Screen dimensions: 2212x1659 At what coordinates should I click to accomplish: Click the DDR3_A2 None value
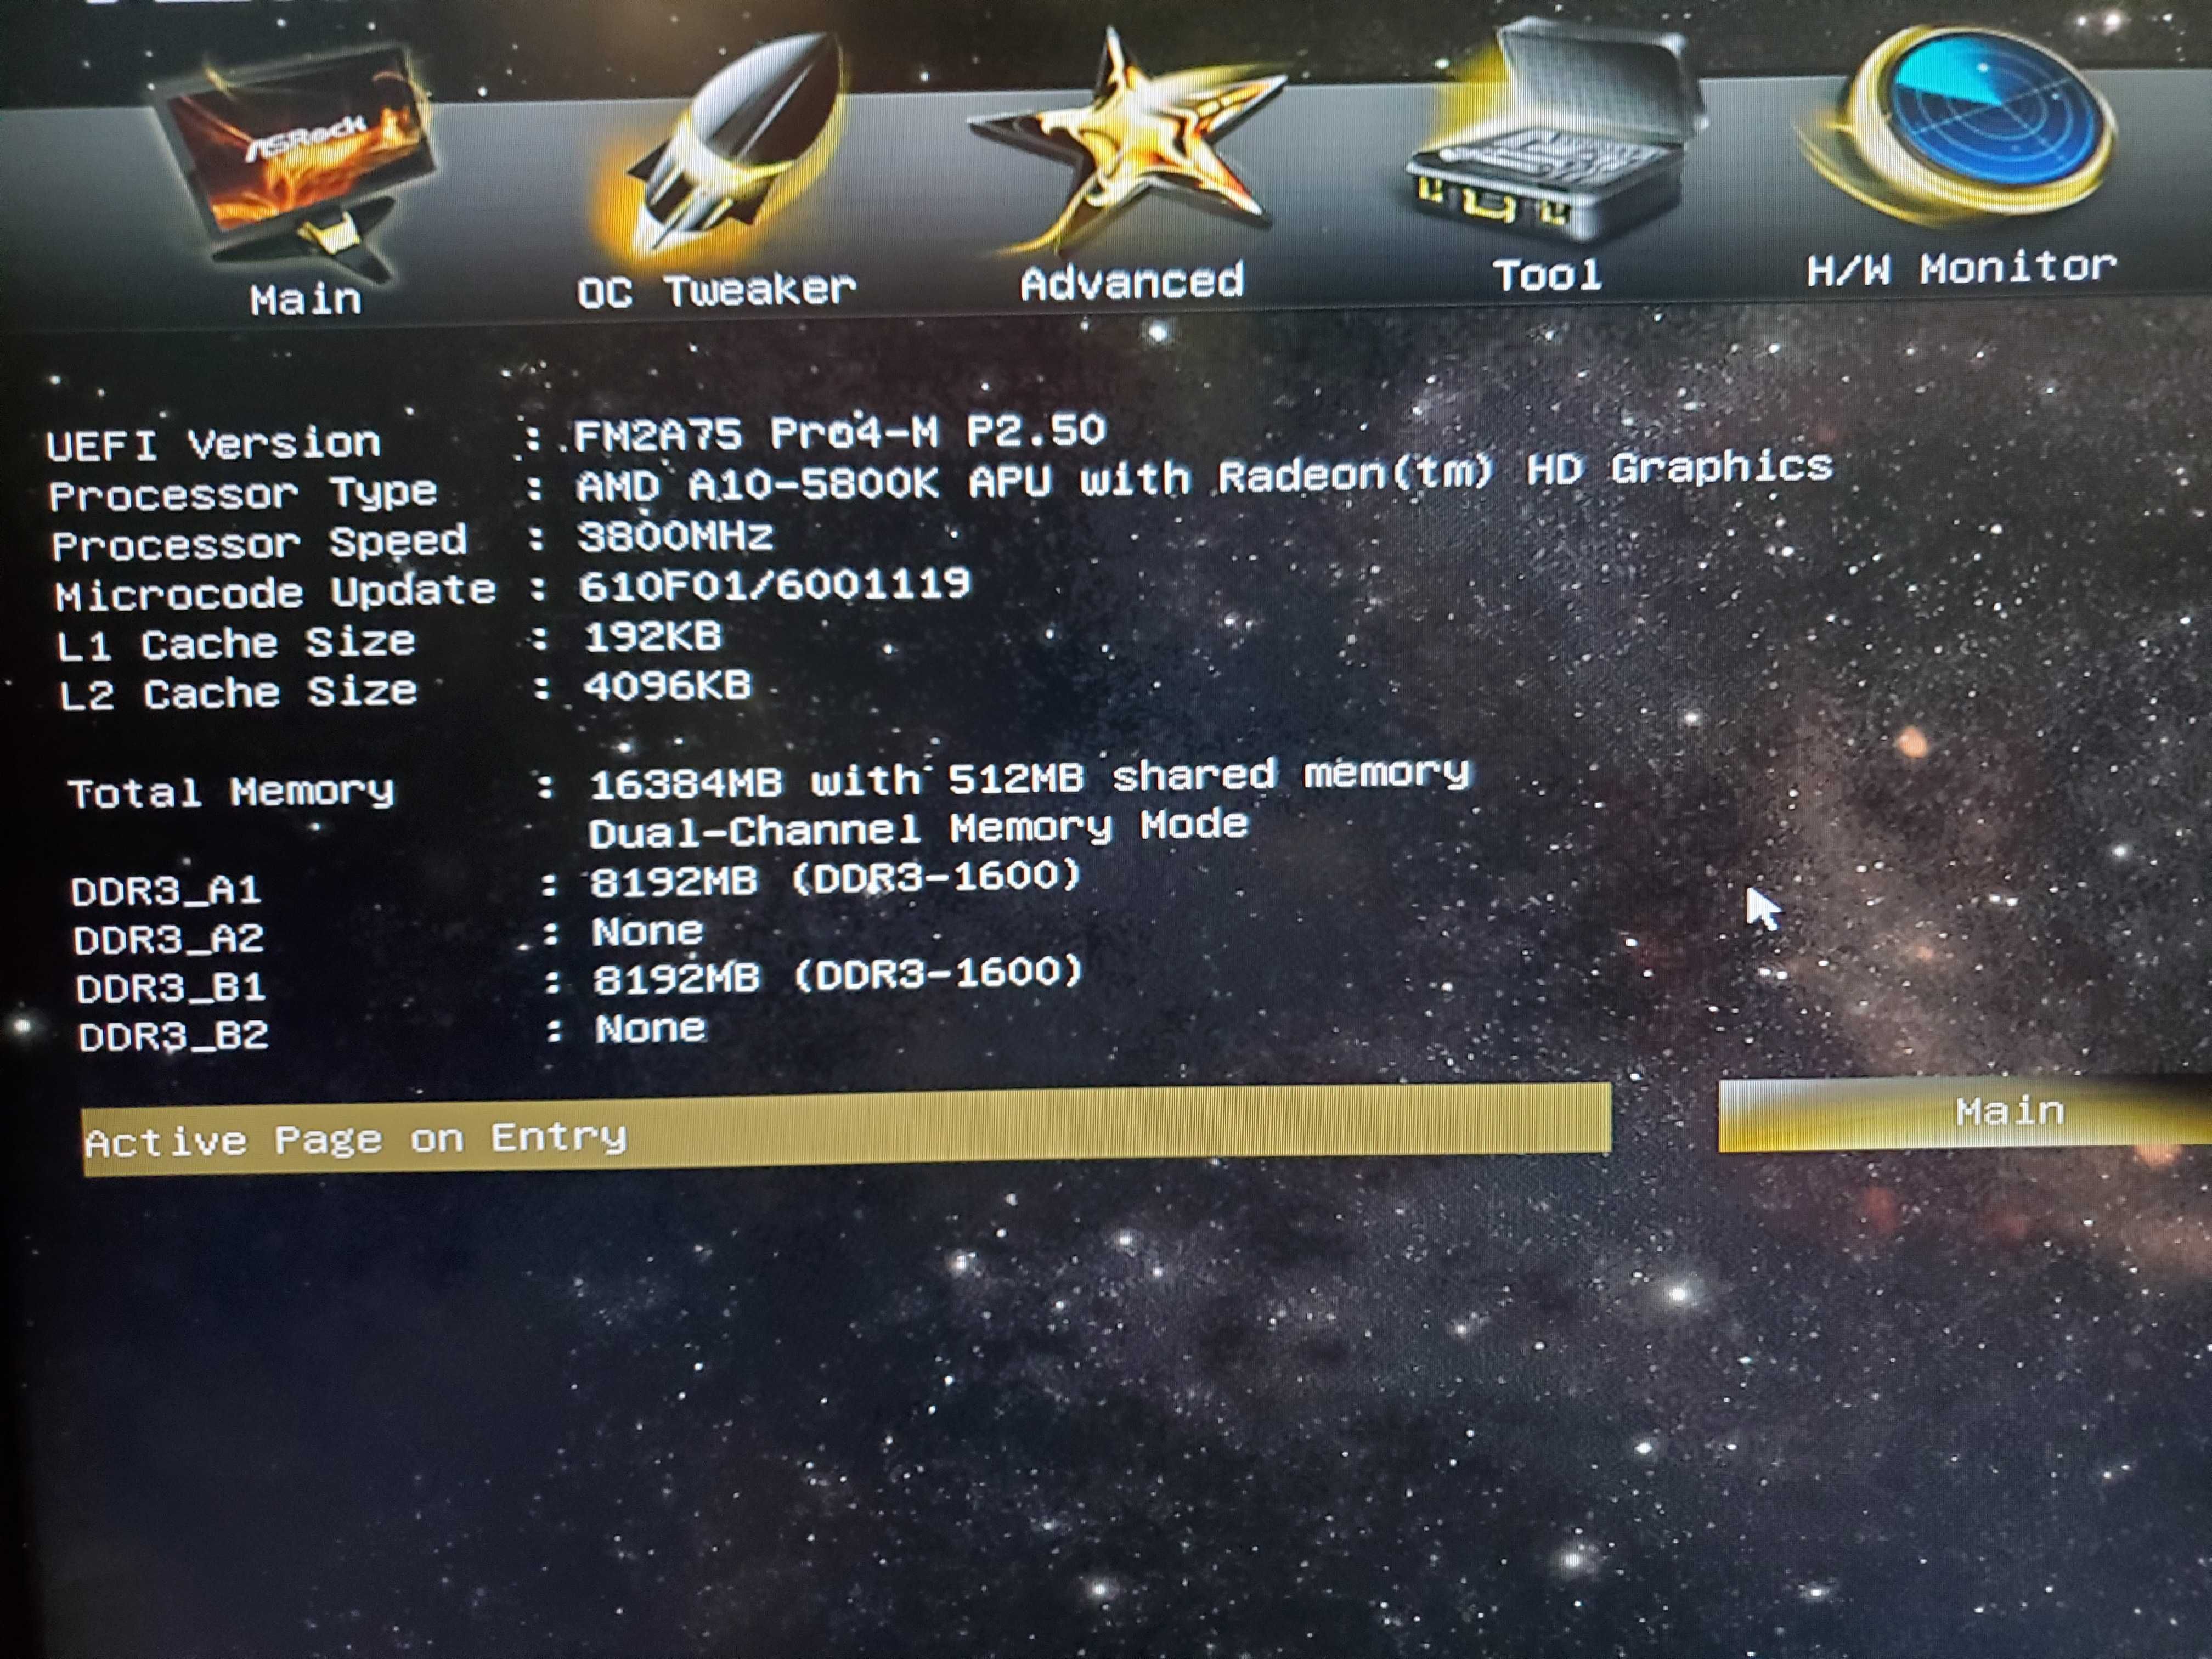click(648, 932)
